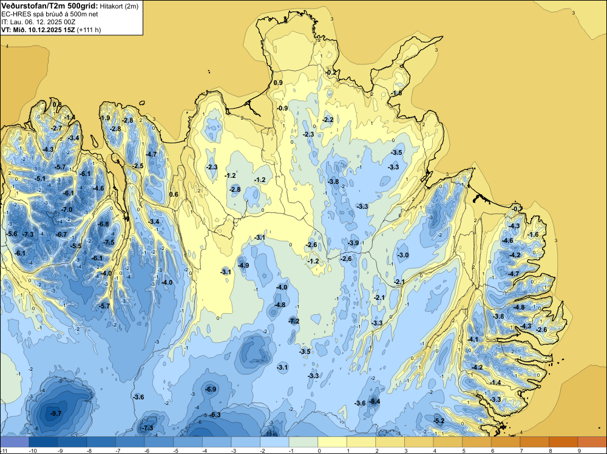Image resolution: width=607 pixels, height=454 pixels.
Task: Click the -7.2 temperature value
Action: (294, 321)
